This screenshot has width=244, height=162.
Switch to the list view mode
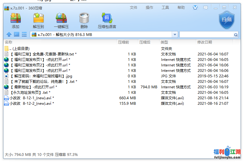point(24,35)
